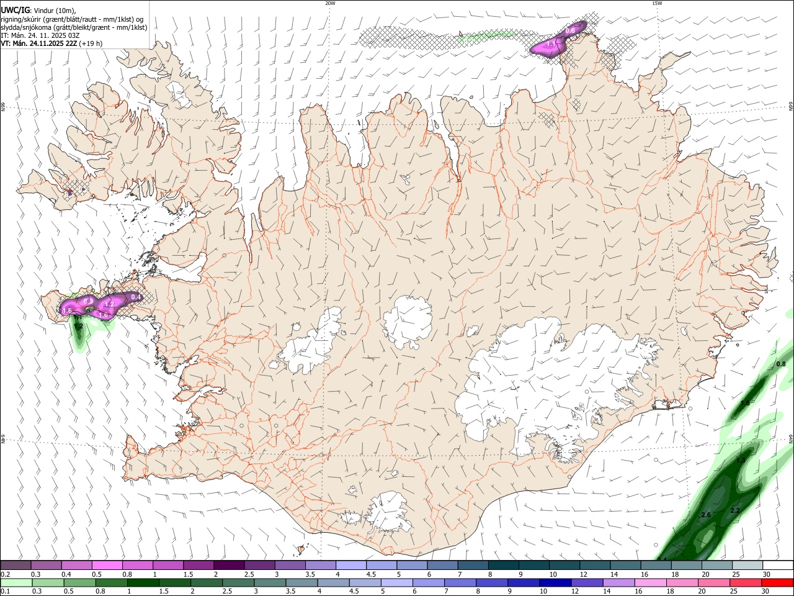Pick the light pink rain swatch labeled 16
Screen dimensions: 794x596
650,582
